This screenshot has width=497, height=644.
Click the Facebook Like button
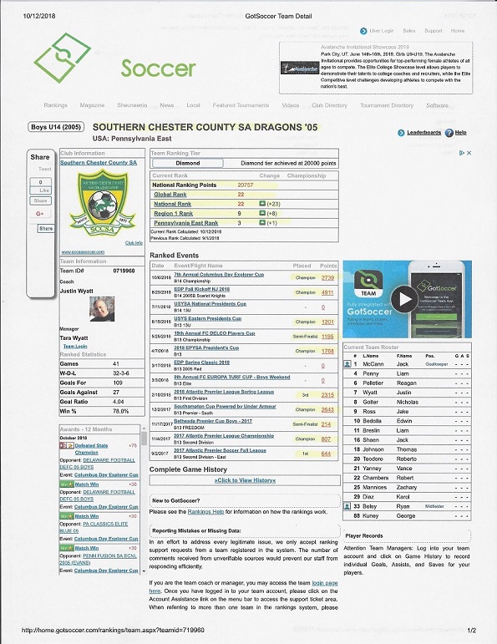[40, 190]
